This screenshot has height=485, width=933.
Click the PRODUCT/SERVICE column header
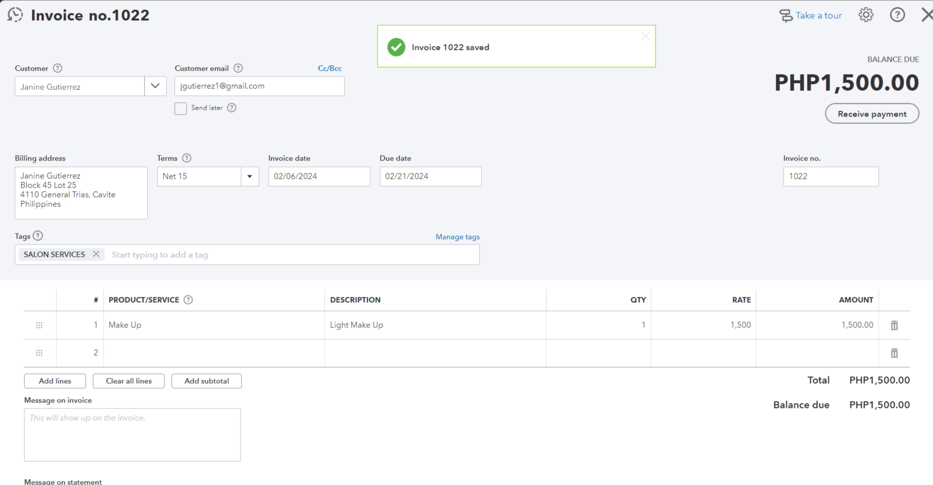[x=143, y=300]
